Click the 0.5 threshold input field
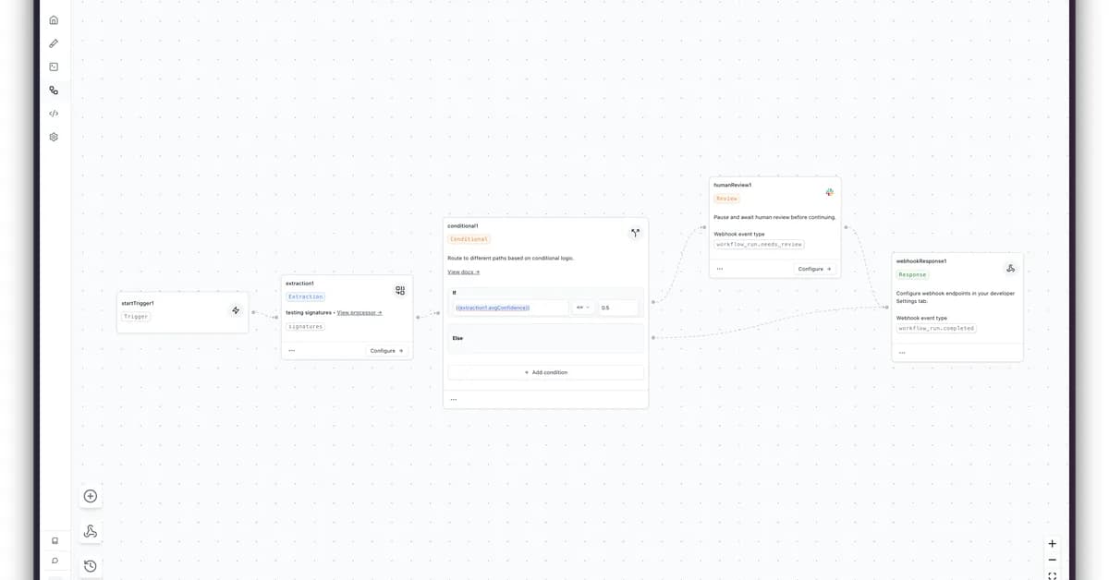 (617, 307)
